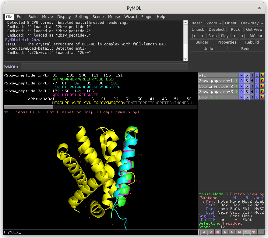Open the Movie menu
The image size is (268, 238).
pyautogui.click(x=47, y=16)
